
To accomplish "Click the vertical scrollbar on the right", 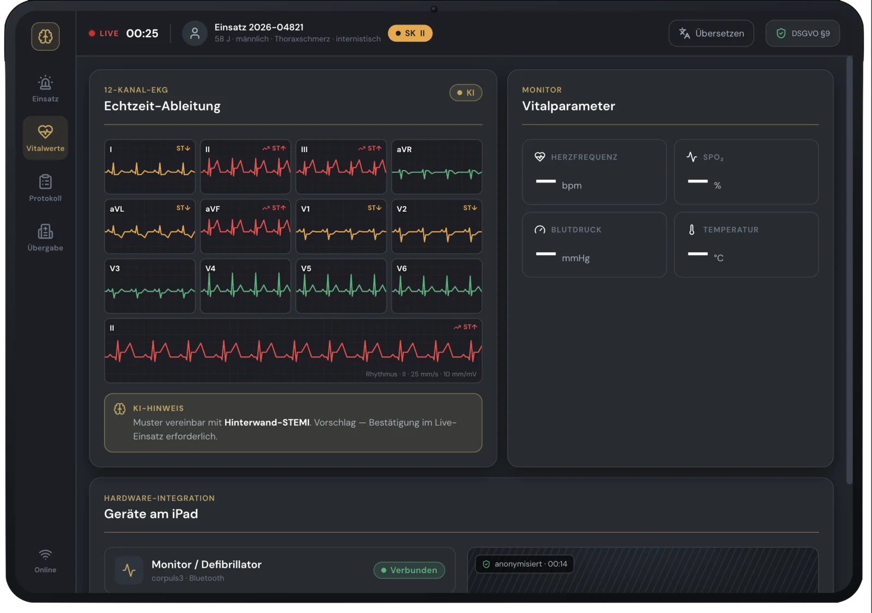I will pos(849,270).
